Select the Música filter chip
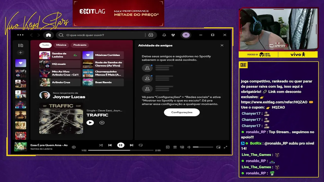 point(61,45)
